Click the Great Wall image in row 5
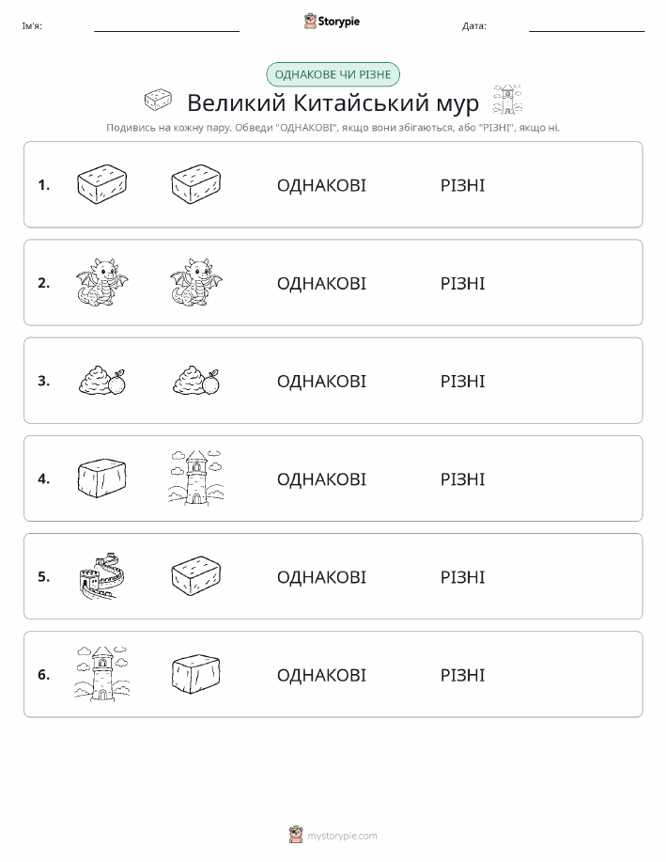 click(x=101, y=575)
